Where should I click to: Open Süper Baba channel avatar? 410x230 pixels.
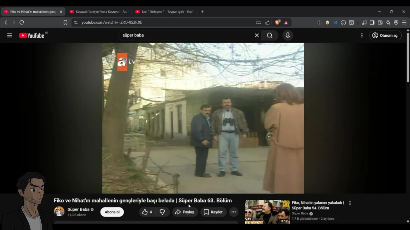coord(59,211)
